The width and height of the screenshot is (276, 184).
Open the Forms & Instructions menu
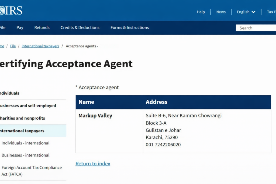click(129, 27)
